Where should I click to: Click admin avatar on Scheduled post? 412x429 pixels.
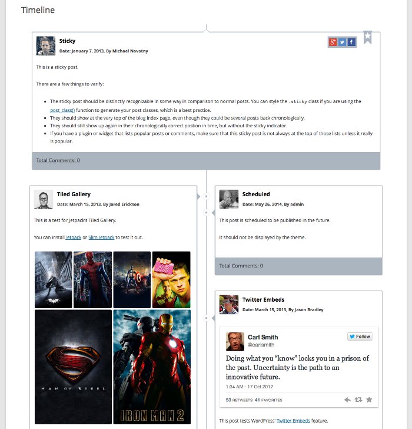point(229,199)
